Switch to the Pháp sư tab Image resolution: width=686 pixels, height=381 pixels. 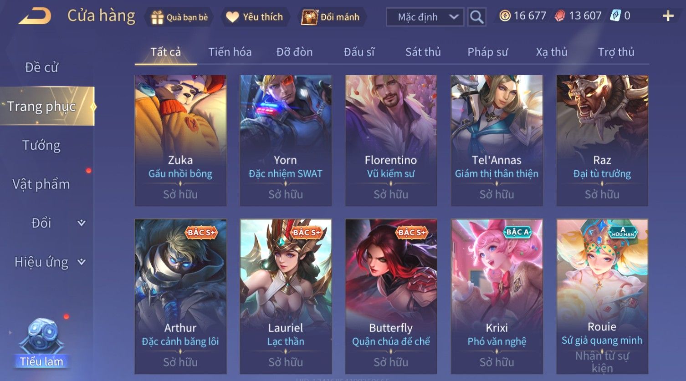pos(487,52)
